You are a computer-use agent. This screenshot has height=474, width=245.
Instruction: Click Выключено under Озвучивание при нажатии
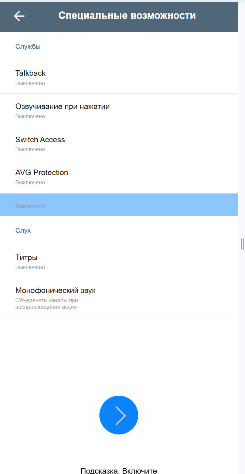30,116
